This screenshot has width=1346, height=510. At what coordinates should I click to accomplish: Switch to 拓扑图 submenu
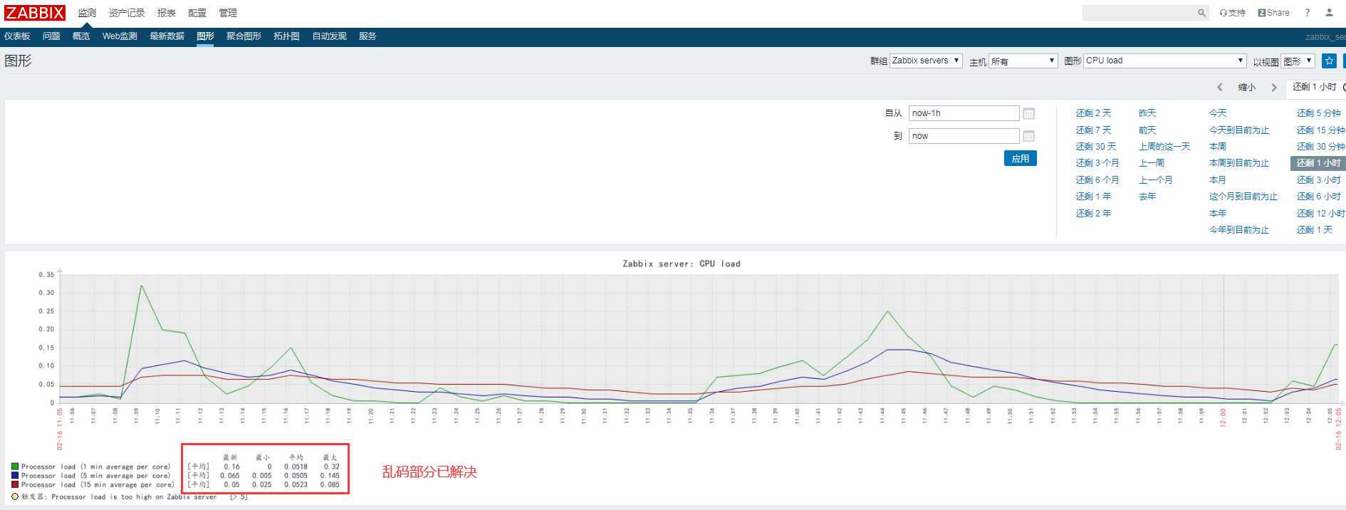click(286, 36)
